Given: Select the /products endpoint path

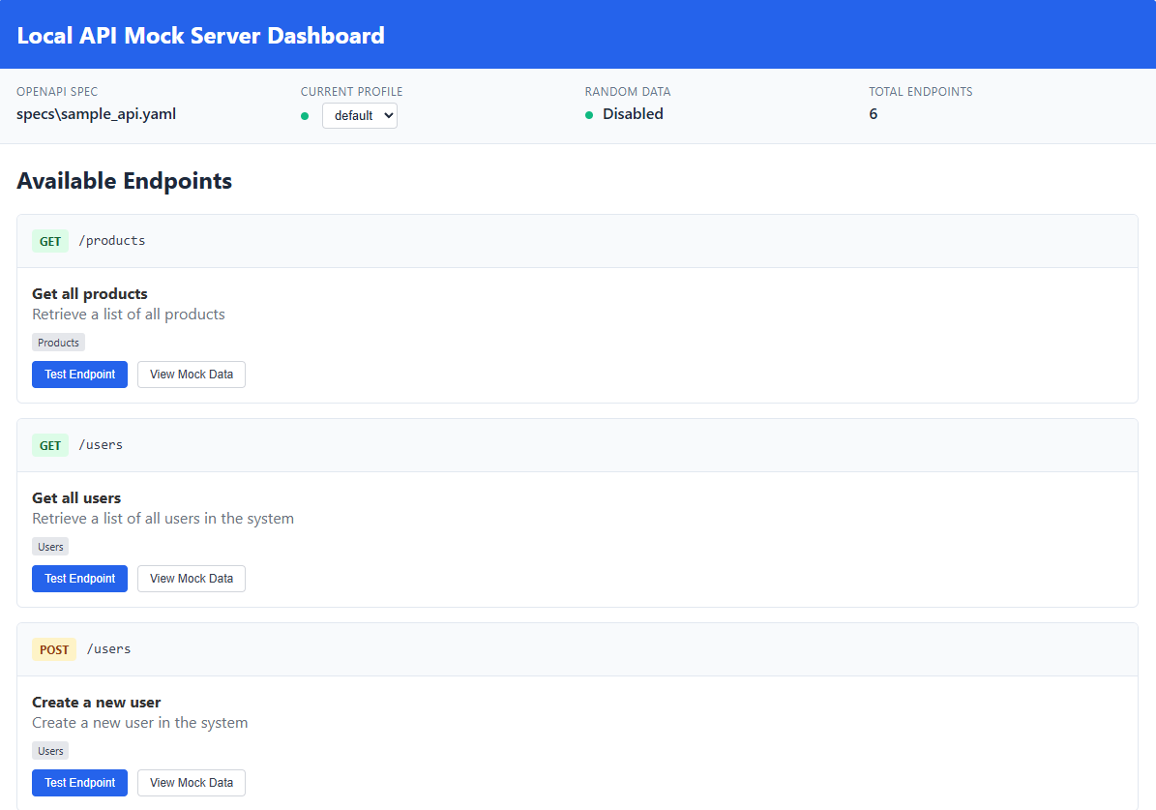Looking at the screenshot, I should click(x=112, y=241).
